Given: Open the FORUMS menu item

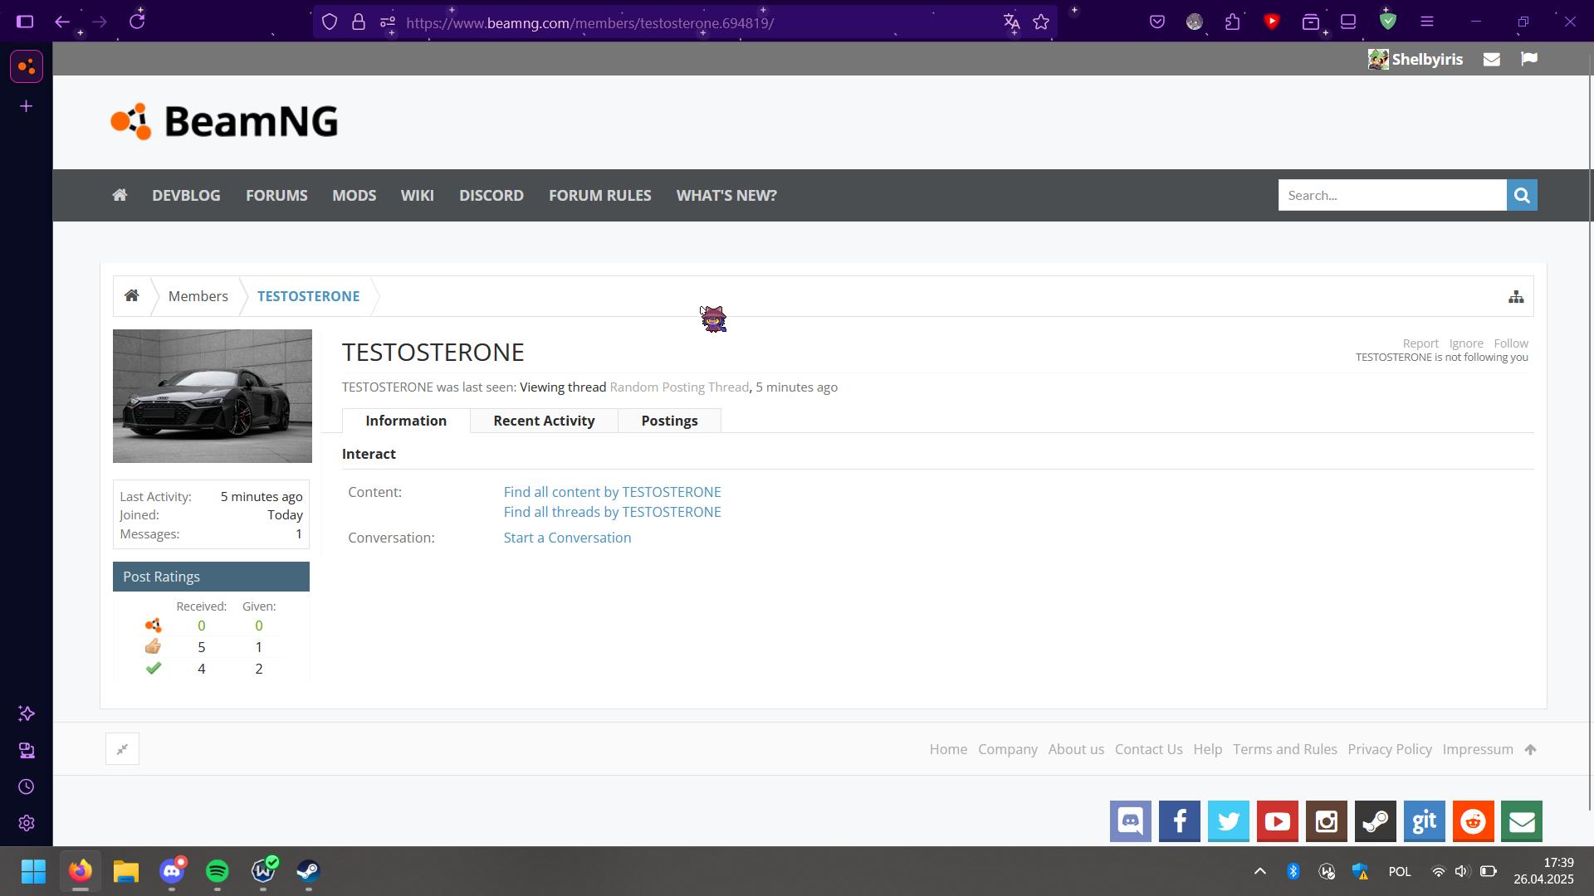Looking at the screenshot, I should tap(276, 195).
